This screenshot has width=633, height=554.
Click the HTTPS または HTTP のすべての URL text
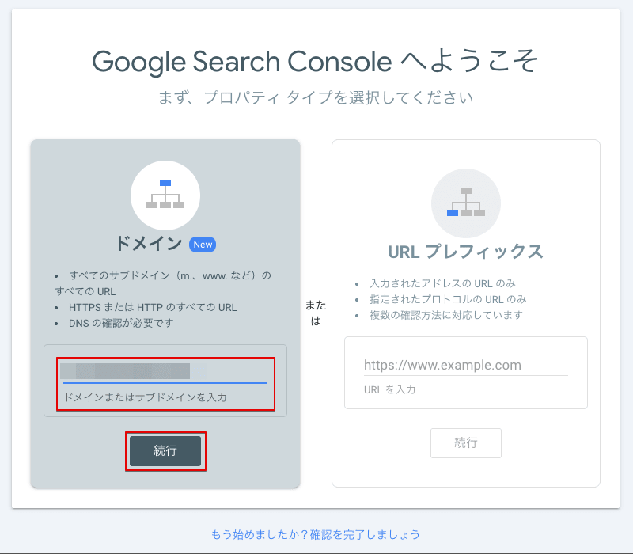(x=153, y=307)
